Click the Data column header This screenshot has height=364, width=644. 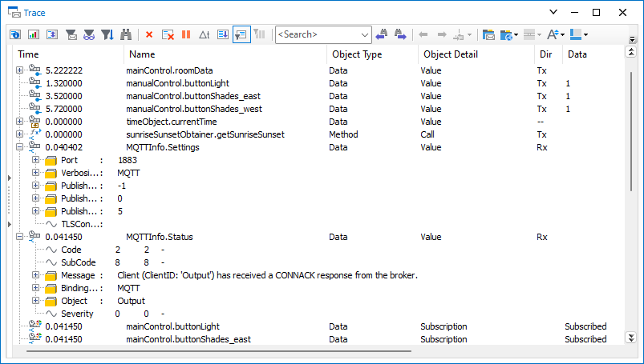point(593,54)
